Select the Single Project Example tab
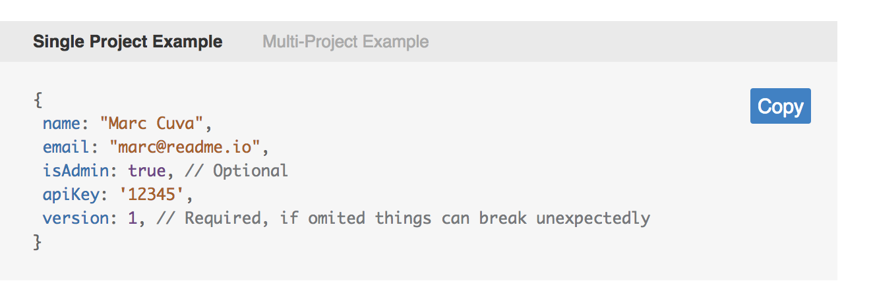This screenshot has height=308, width=873. (128, 42)
